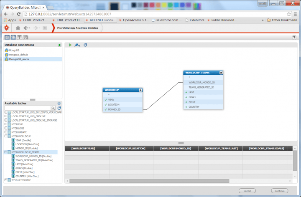Toggle the LOCATION column in WORLDCUP
Viewport: 301px width, 197px height.
(x=106, y=105)
